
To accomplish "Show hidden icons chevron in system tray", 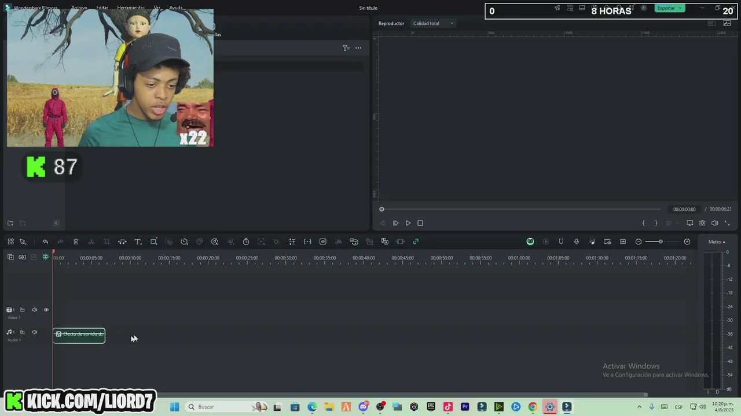I will 639,407.
